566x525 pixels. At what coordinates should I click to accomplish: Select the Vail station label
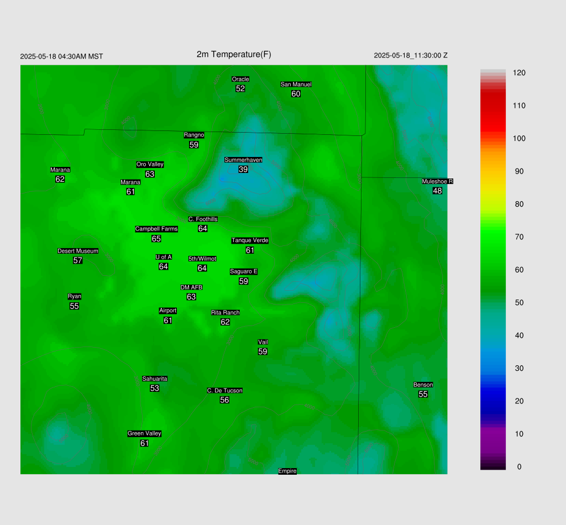(263, 342)
